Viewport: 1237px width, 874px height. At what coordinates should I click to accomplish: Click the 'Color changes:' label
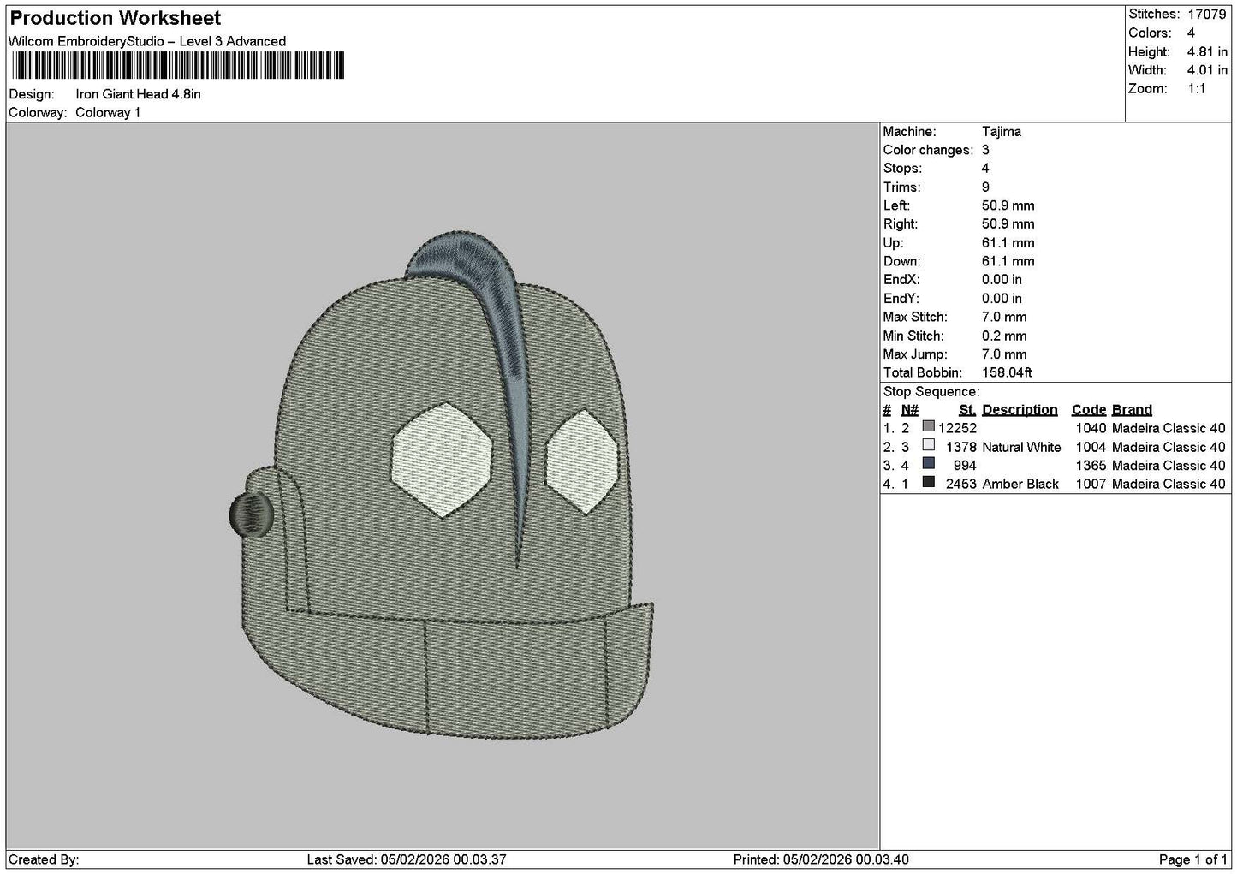pyautogui.click(x=928, y=150)
